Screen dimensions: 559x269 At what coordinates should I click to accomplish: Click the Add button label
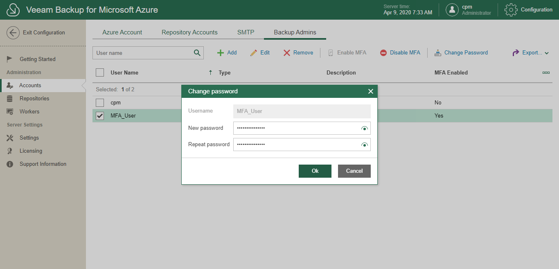(x=232, y=53)
